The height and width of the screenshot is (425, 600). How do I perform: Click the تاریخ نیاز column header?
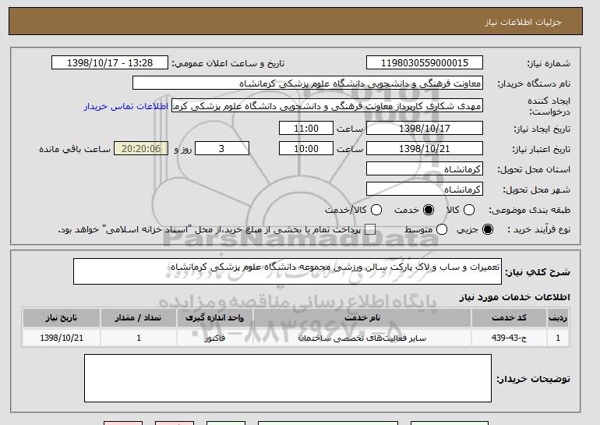tap(62, 318)
